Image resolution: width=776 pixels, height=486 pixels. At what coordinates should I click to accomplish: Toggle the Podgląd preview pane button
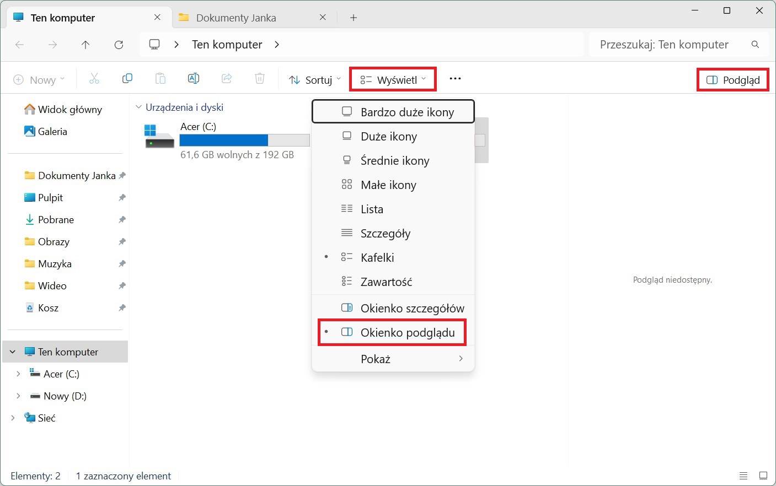click(x=733, y=80)
